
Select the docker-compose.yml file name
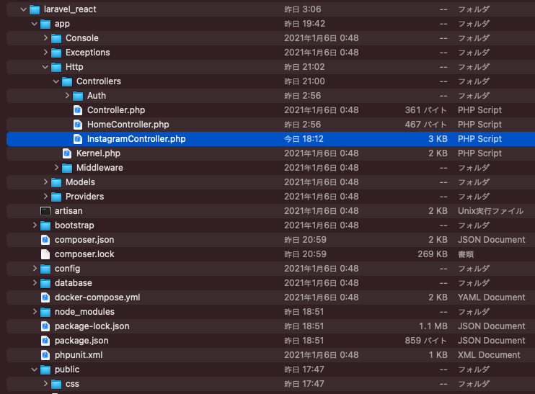coord(97,297)
